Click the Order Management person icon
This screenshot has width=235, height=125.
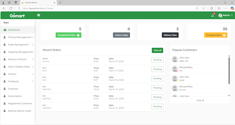(4, 45)
